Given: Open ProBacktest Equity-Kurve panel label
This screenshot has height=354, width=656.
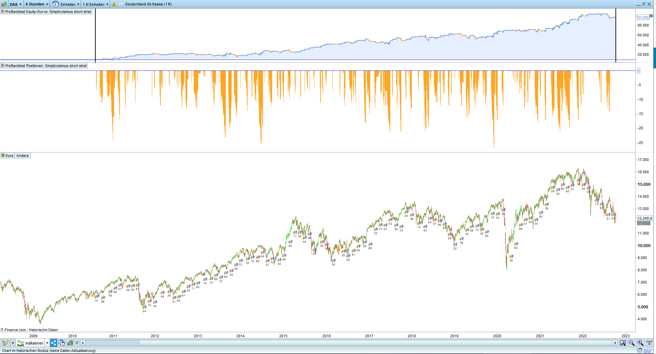Looking at the screenshot, I should 46,12.
